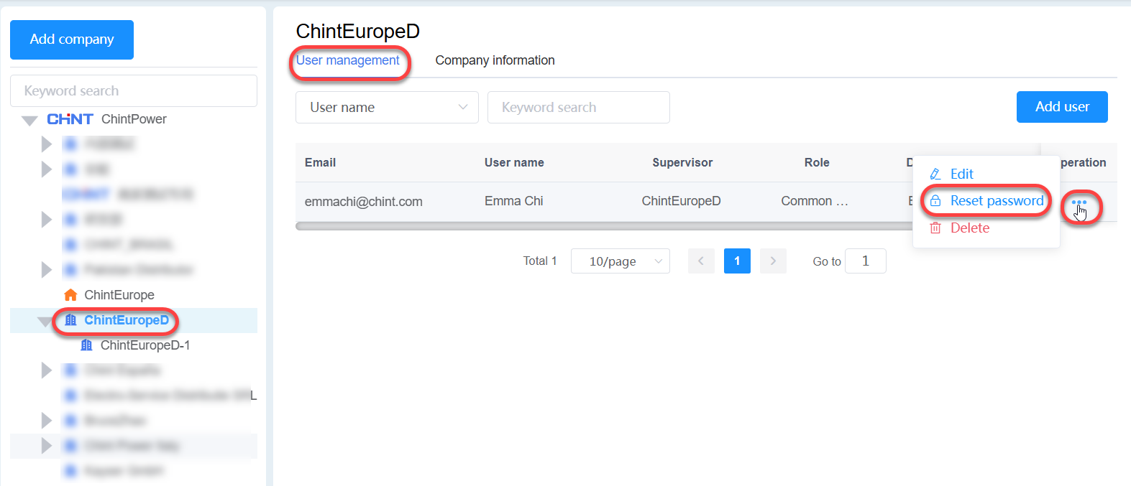Open the 10/page page-size dropdown
This screenshot has width=1131, height=486.
click(x=621, y=261)
